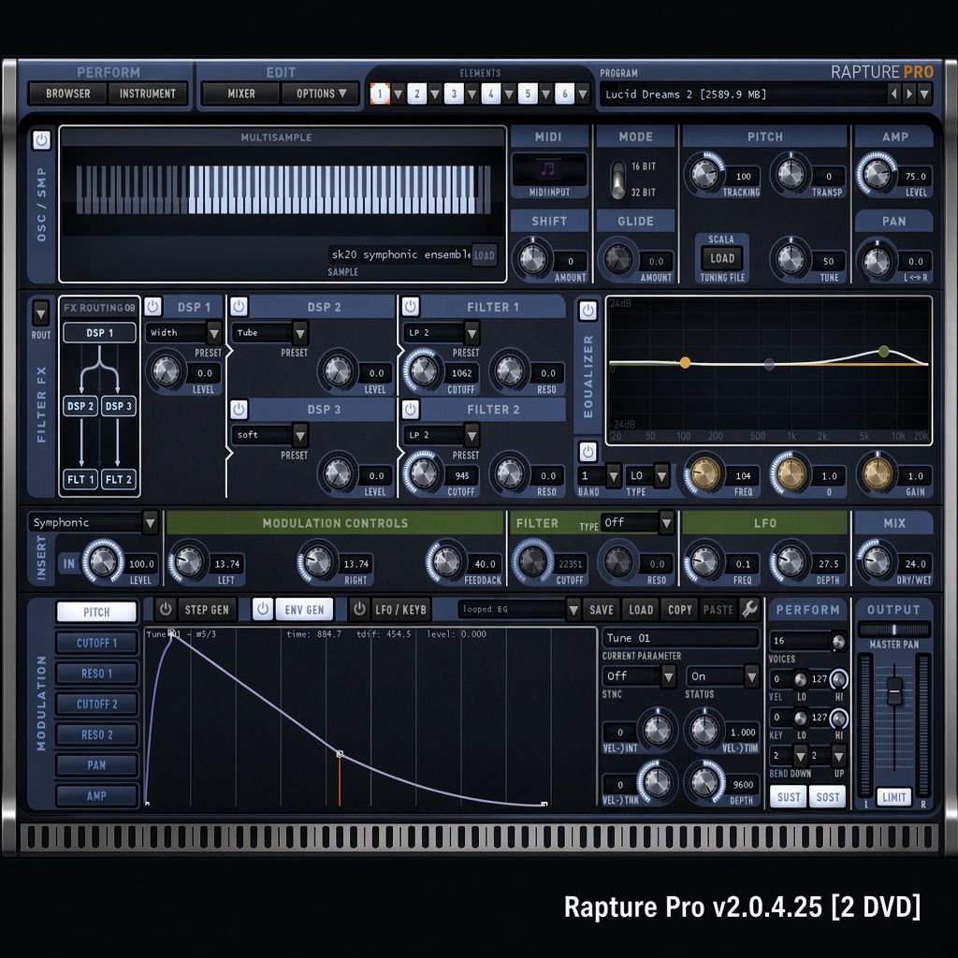Image resolution: width=958 pixels, height=958 pixels.
Task: Flip the 16 bit / 32 bit mode switch
Action: [618, 180]
